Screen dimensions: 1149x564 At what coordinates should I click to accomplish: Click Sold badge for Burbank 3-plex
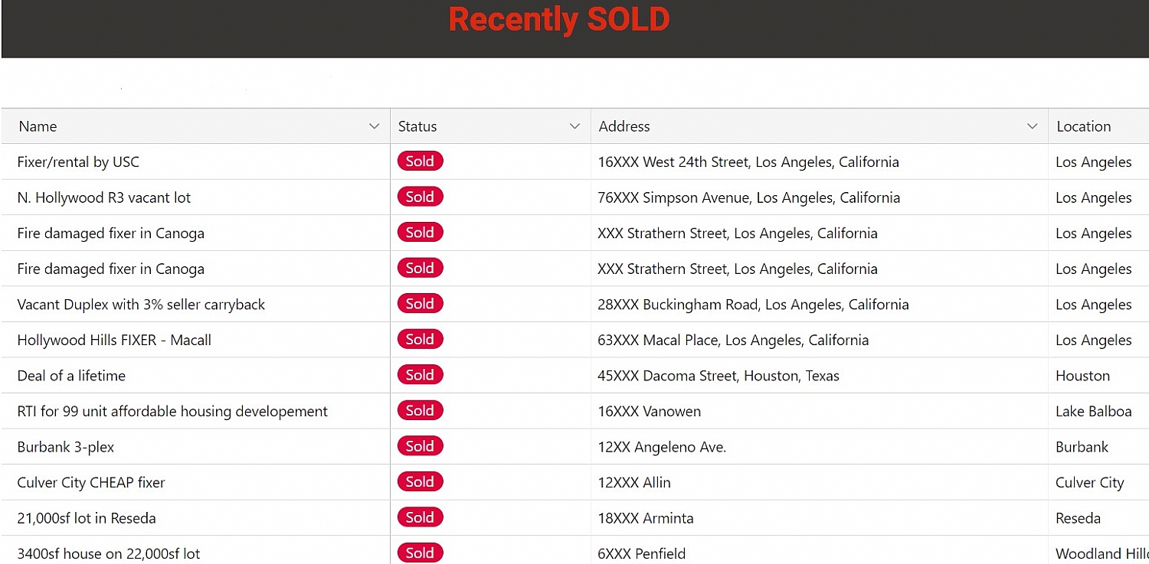pyautogui.click(x=420, y=447)
